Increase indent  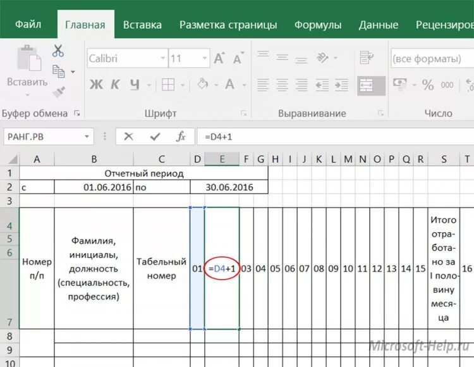coord(341,85)
